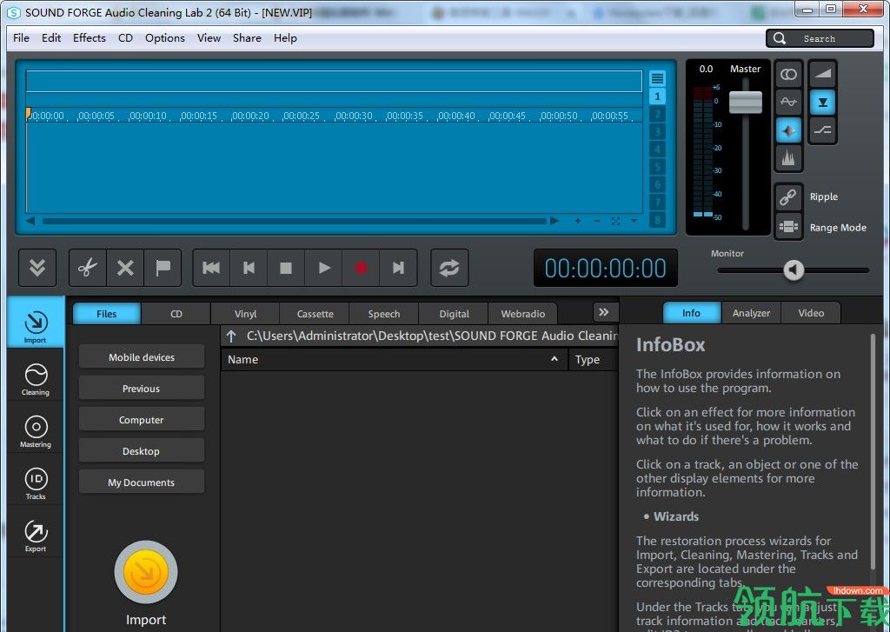Open the track list icon above track numbers
Image resolution: width=890 pixels, height=632 pixels.
[x=657, y=78]
